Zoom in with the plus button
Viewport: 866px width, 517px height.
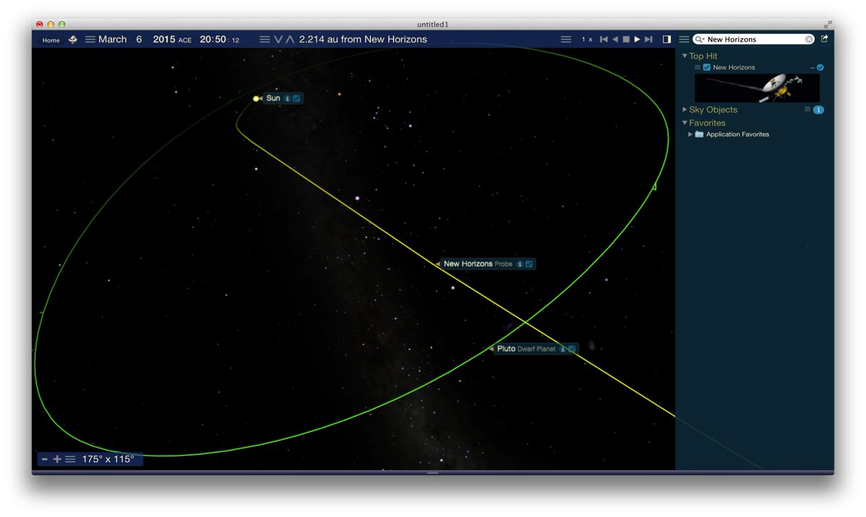click(57, 459)
